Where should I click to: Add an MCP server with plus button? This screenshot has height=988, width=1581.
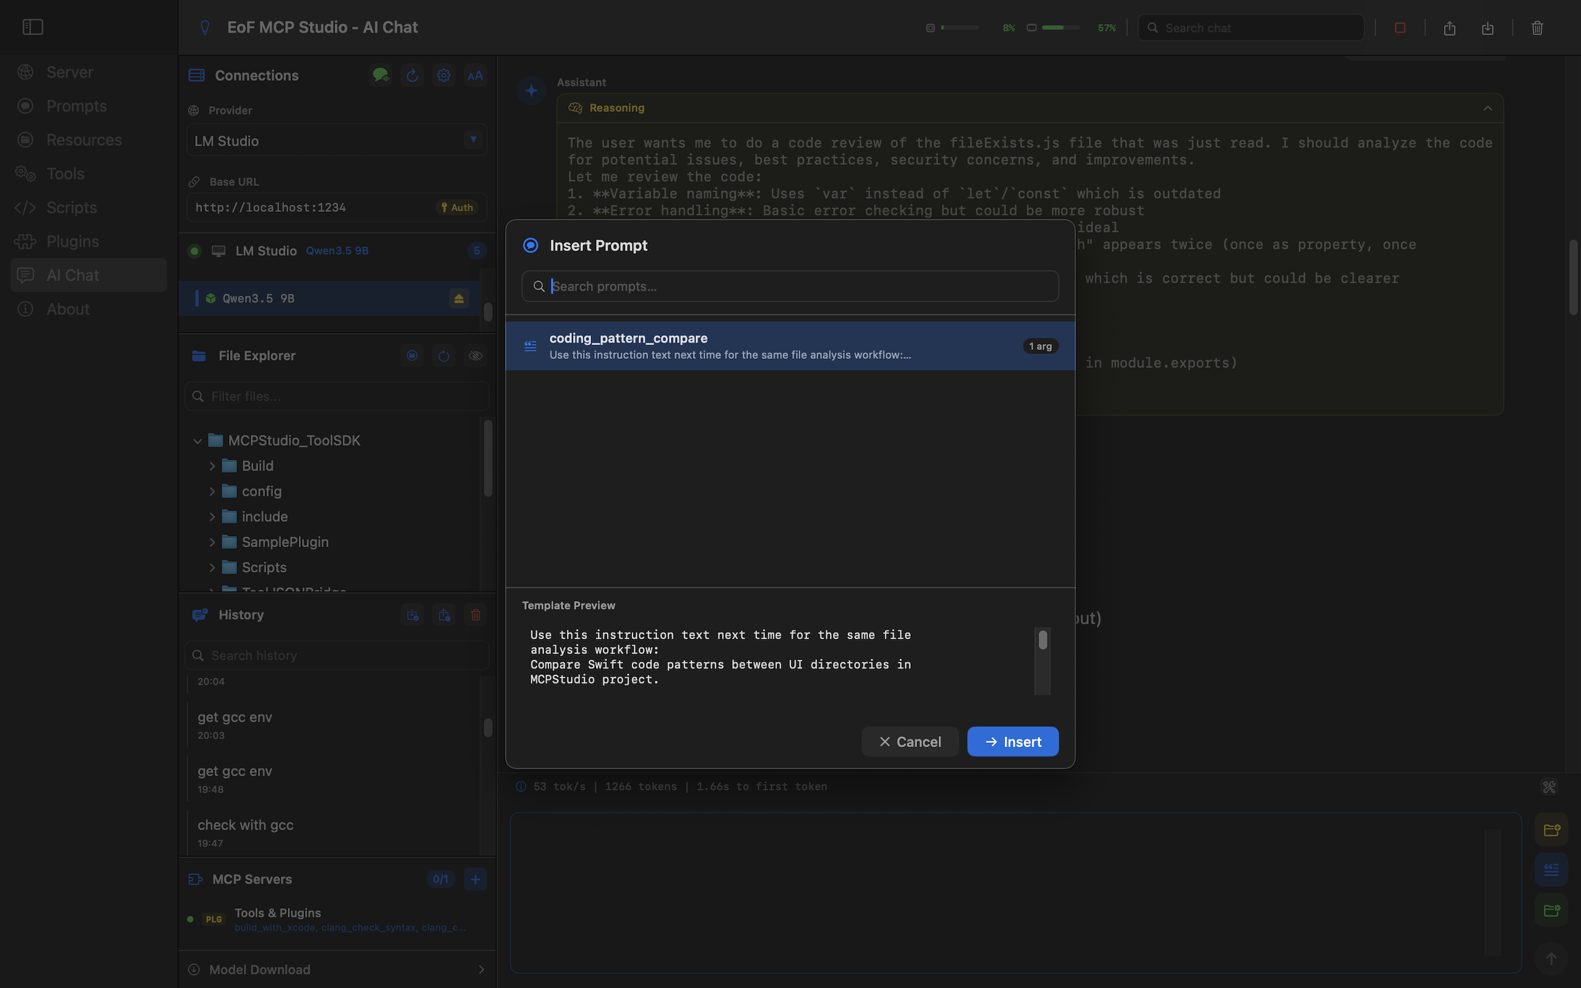click(x=475, y=879)
